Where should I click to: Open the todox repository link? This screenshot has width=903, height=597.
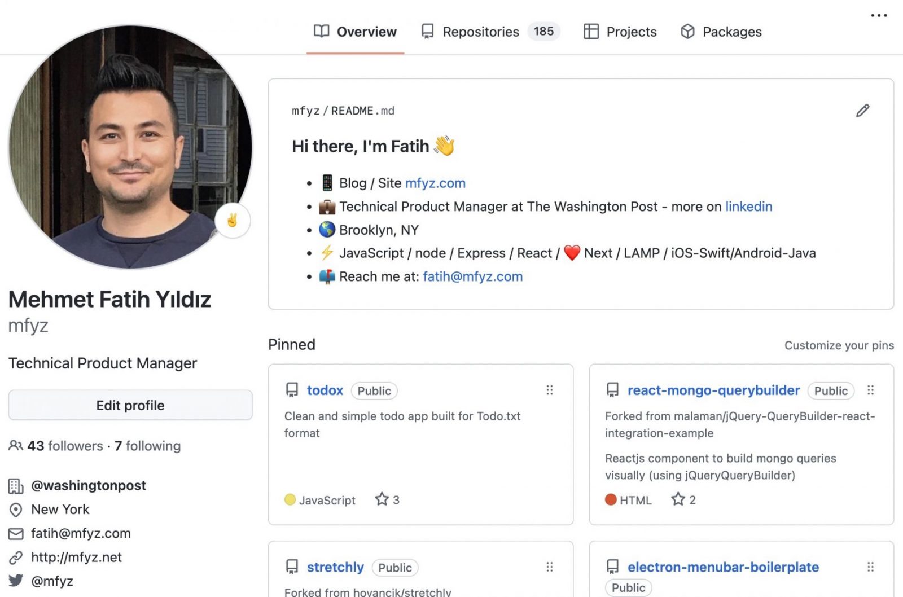tap(325, 390)
